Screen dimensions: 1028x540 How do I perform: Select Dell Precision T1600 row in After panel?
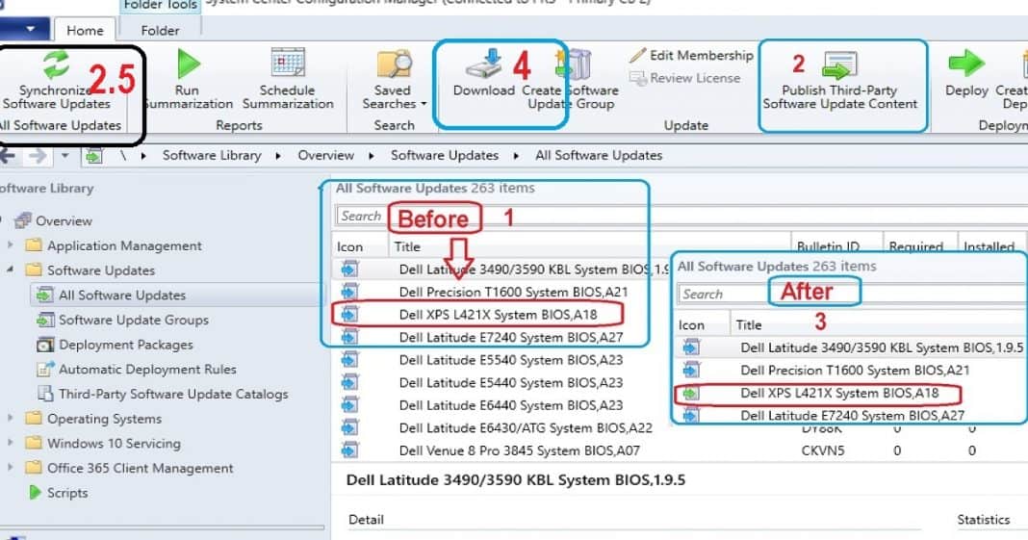tap(855, 371)
